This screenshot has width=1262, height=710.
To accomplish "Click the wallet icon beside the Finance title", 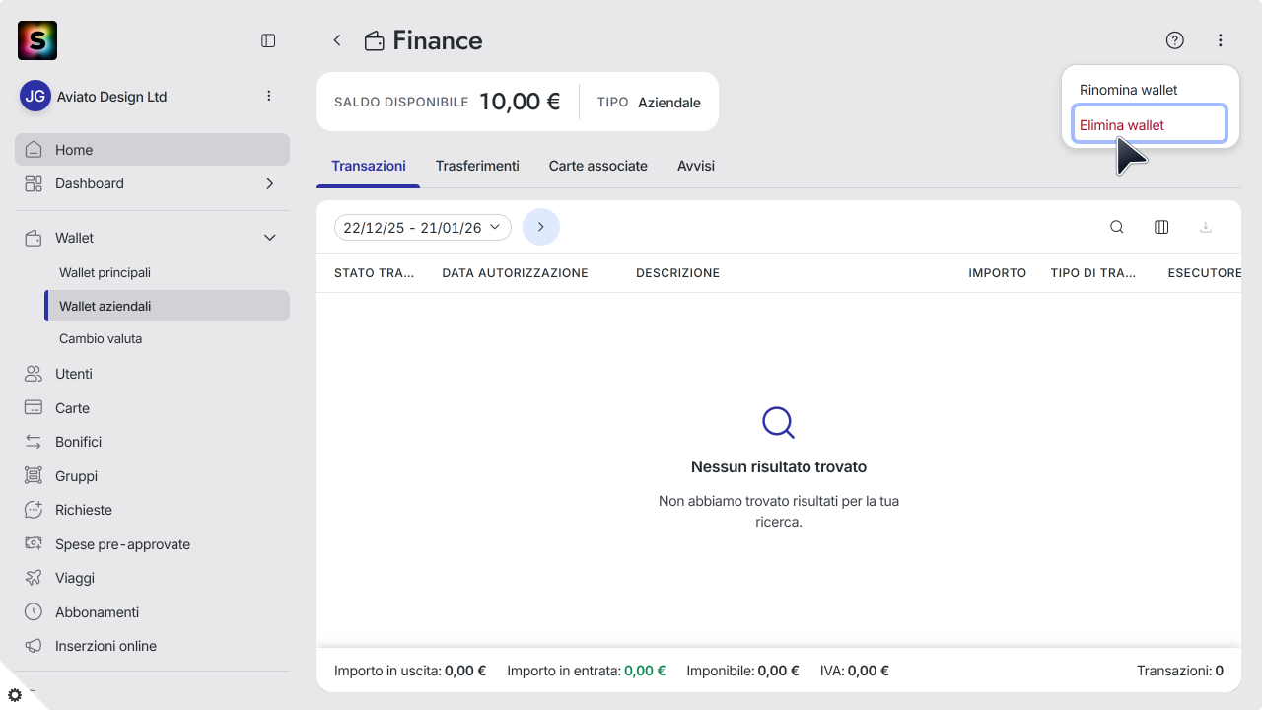I will 374,41.
